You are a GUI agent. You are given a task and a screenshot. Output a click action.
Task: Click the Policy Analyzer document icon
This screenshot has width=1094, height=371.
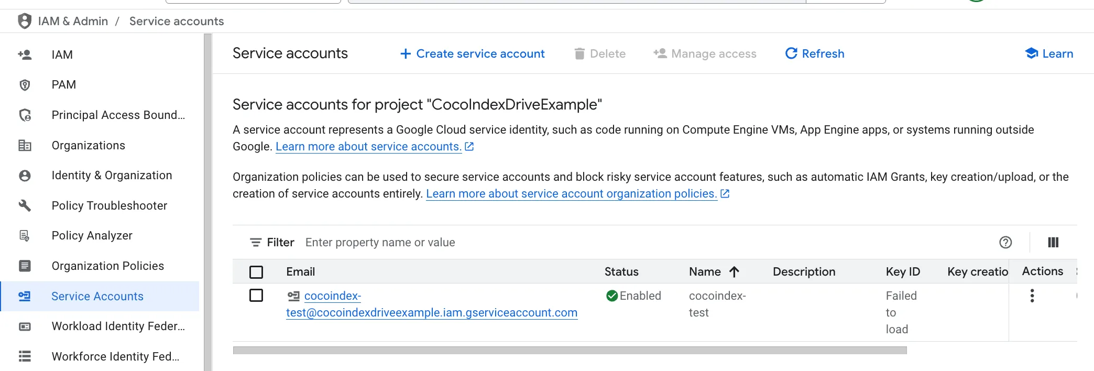pyautogui.click(x=25, y=236)
